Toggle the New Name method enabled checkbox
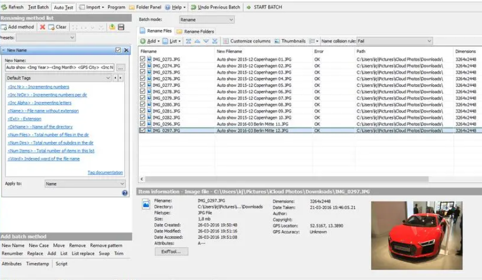The image size is (482, 280). (x=118, y=50)
